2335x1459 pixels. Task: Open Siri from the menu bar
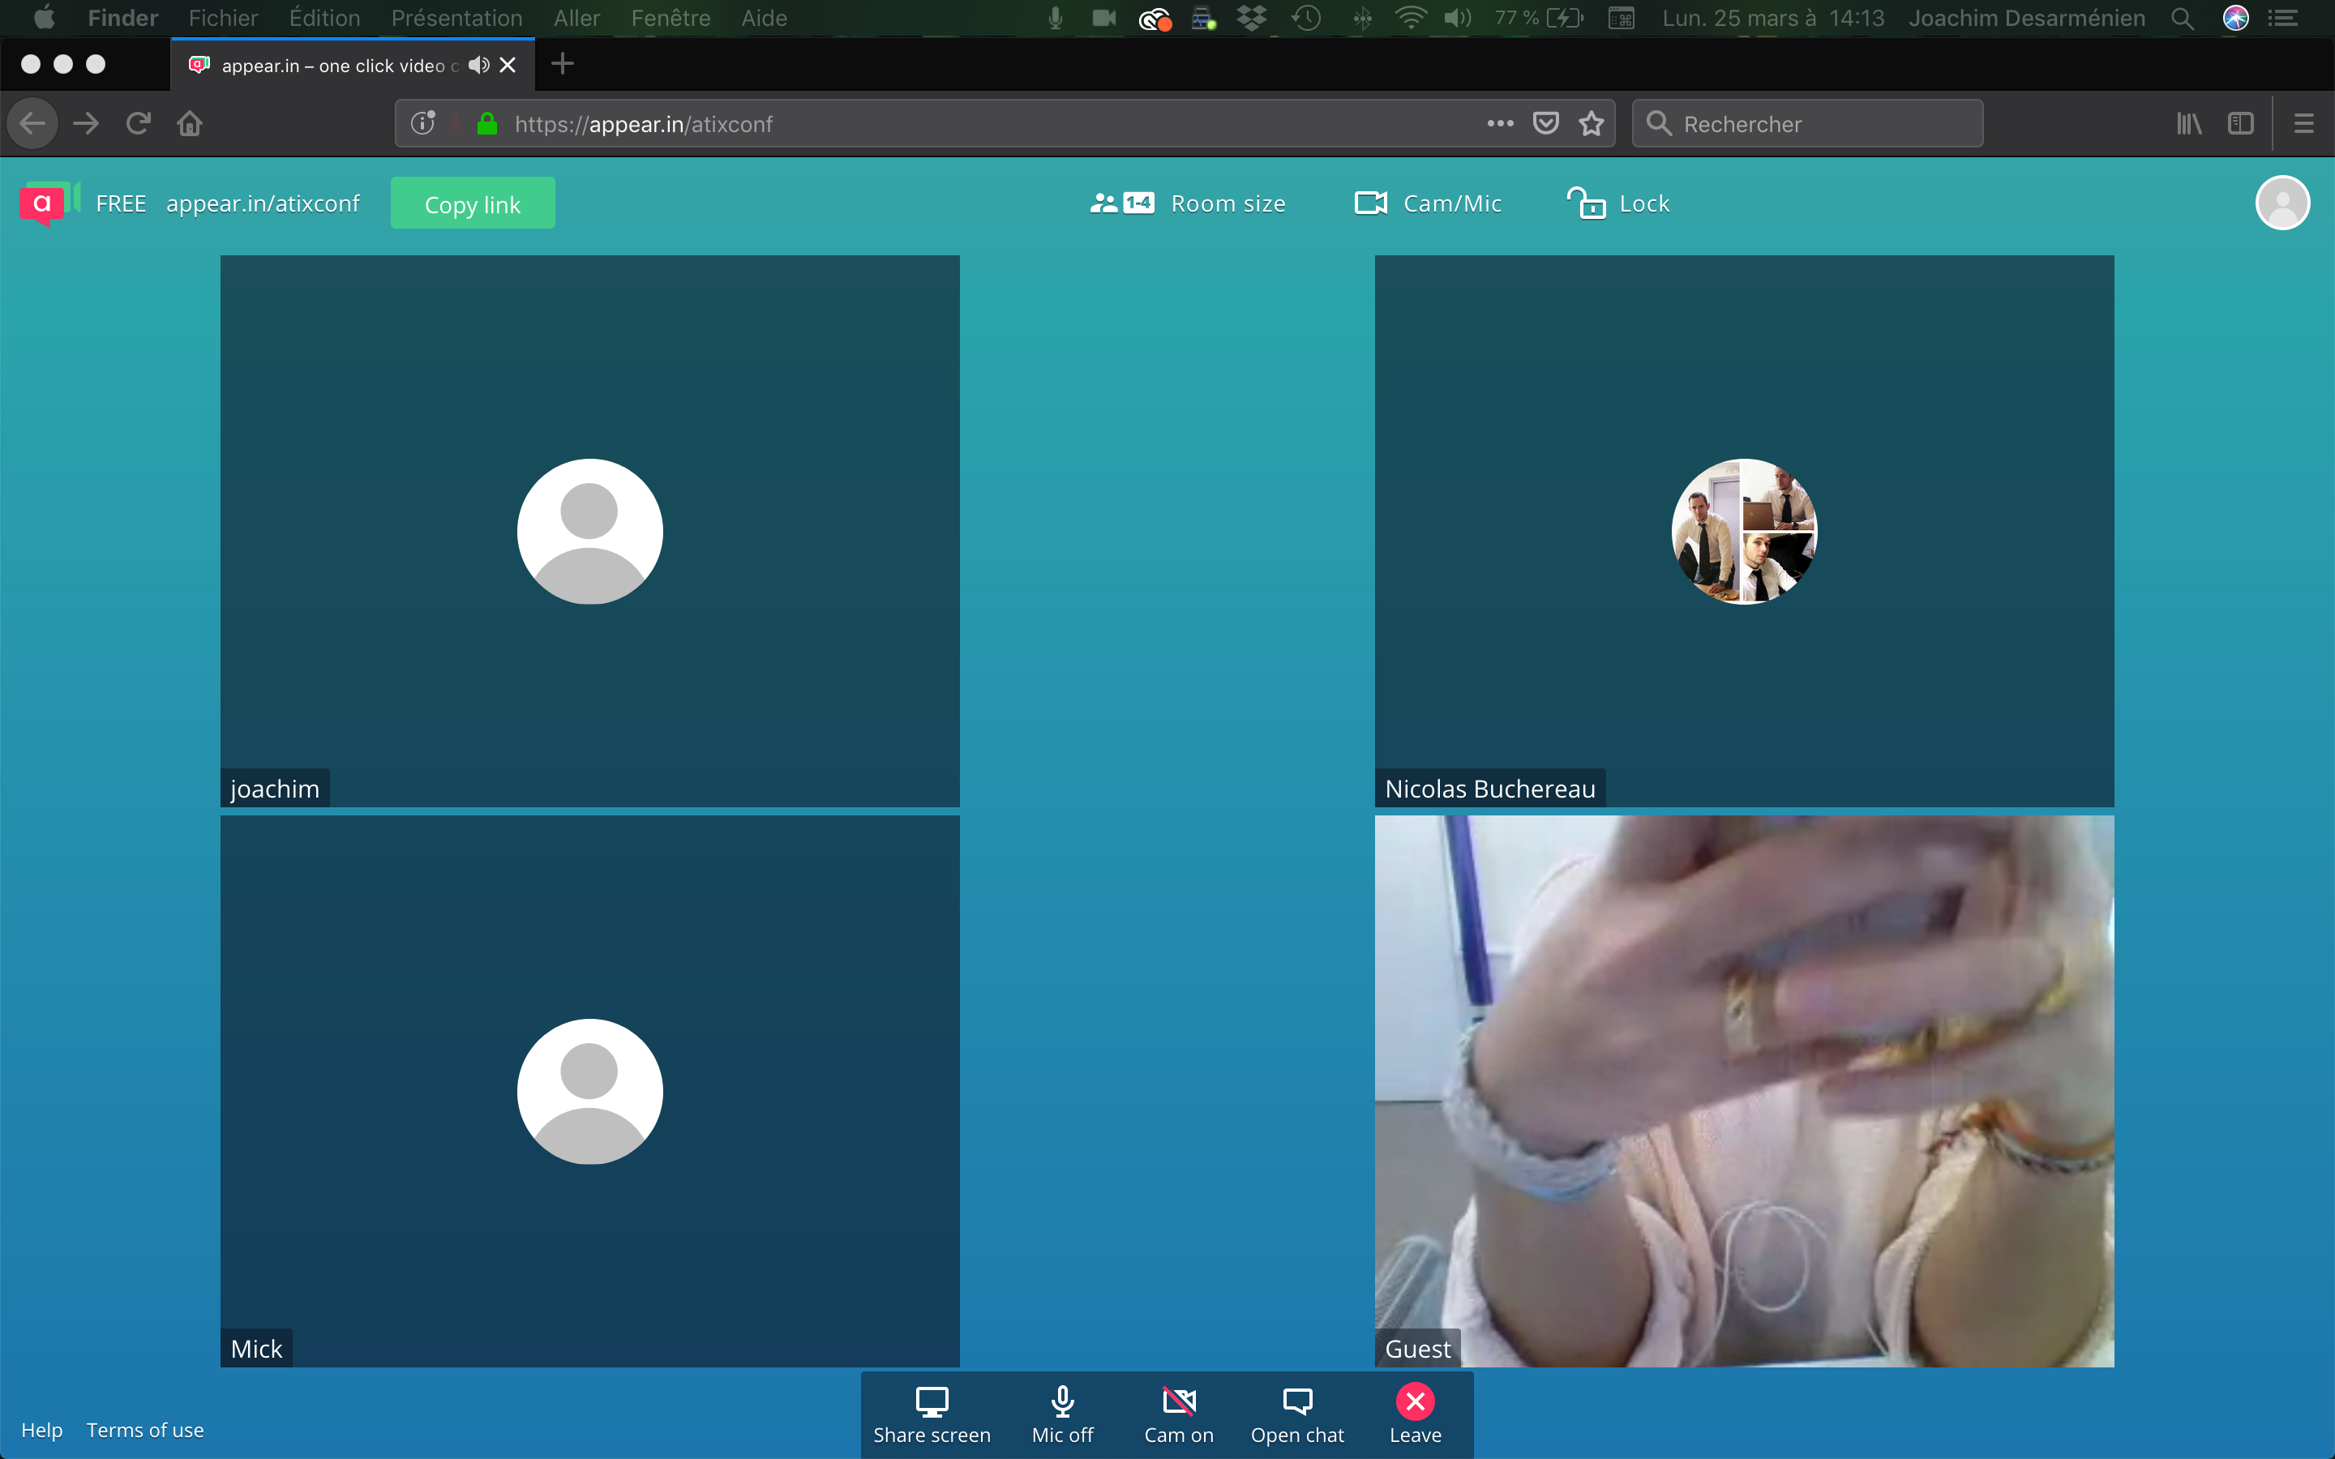(2235, 17)
